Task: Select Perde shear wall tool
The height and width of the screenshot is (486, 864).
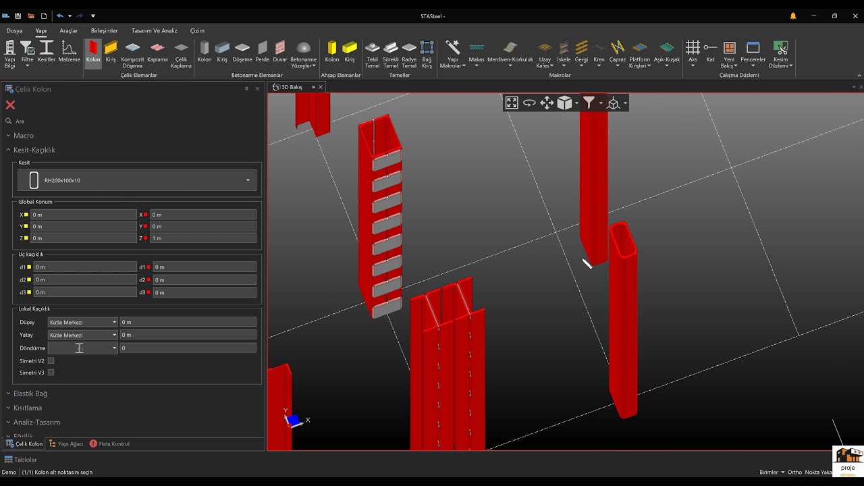Action: [263, 51]
